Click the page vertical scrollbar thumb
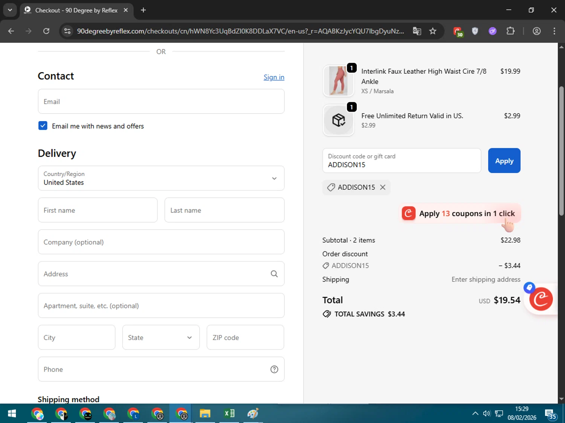Screen dimensions: 565x423 coord(561,150)
